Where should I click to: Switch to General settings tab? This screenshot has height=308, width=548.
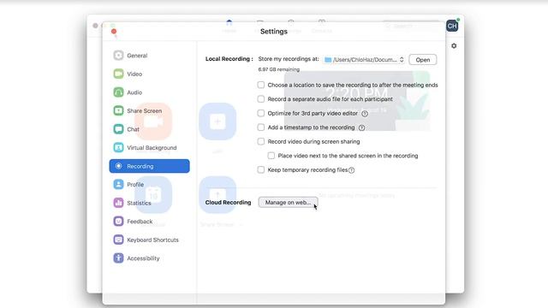tap(150, 55)
